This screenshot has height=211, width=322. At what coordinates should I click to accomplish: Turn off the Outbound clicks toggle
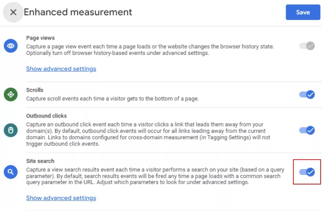pyautogui.click(x=307, y=130)
